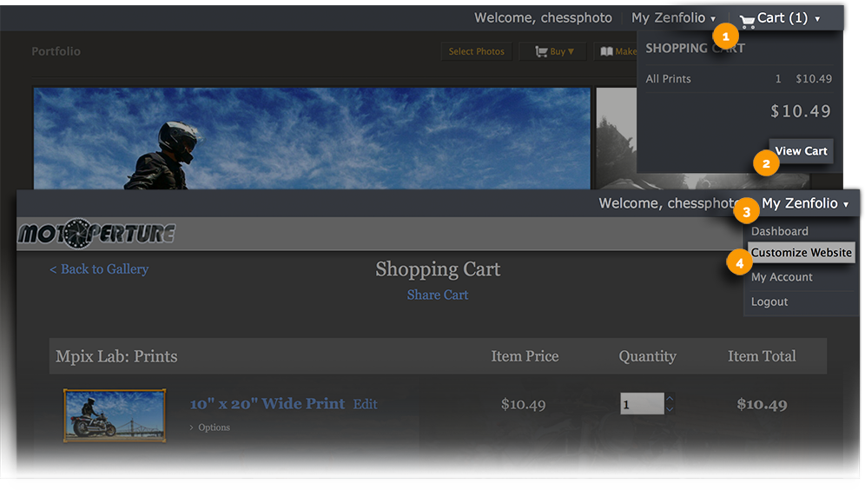Increase quantity with the up arrow
Image resolution: width=865 pixels, height=490 pixels.
tap(670, 399)
